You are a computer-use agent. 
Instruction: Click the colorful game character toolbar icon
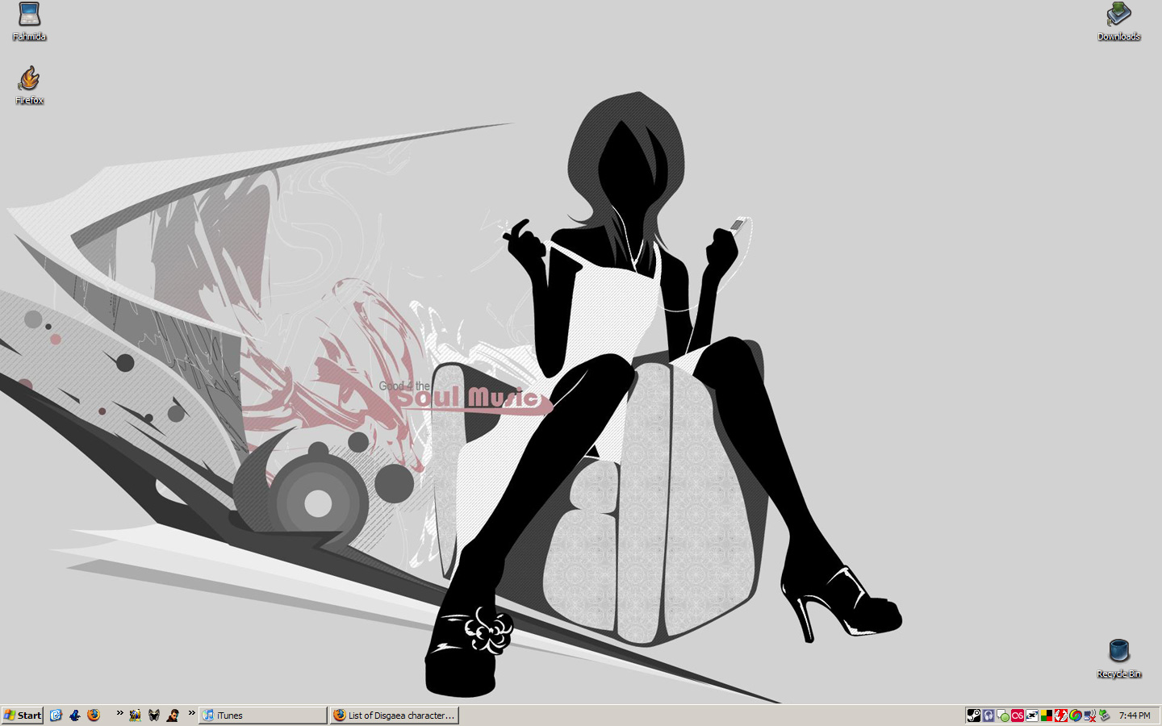(135, 715)
